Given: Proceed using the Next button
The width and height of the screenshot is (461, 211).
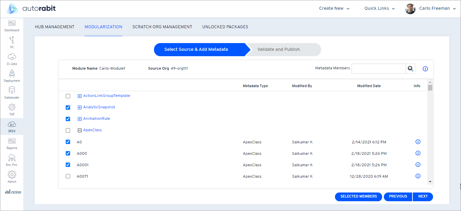Looking at the screenshot, I should pos(423,197).
